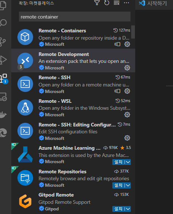Viewport: 173px width, 214px height.
Task: Expand install options for Azure Machine Learning
Action: click(x=128, y=162)
